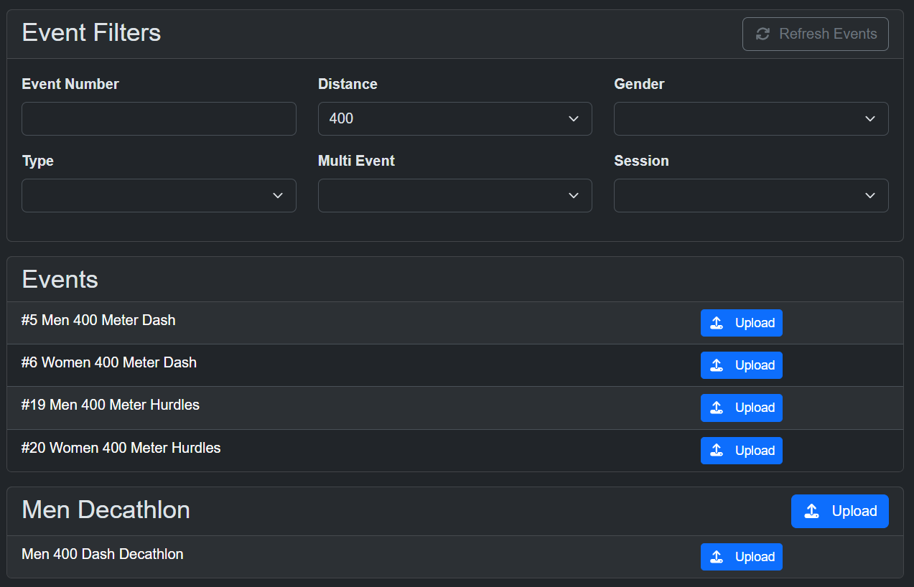Screen dimensions: 914x587
Task: Click upload icon for Women 400 Meter Hurdles
Action: coord(716,451)
